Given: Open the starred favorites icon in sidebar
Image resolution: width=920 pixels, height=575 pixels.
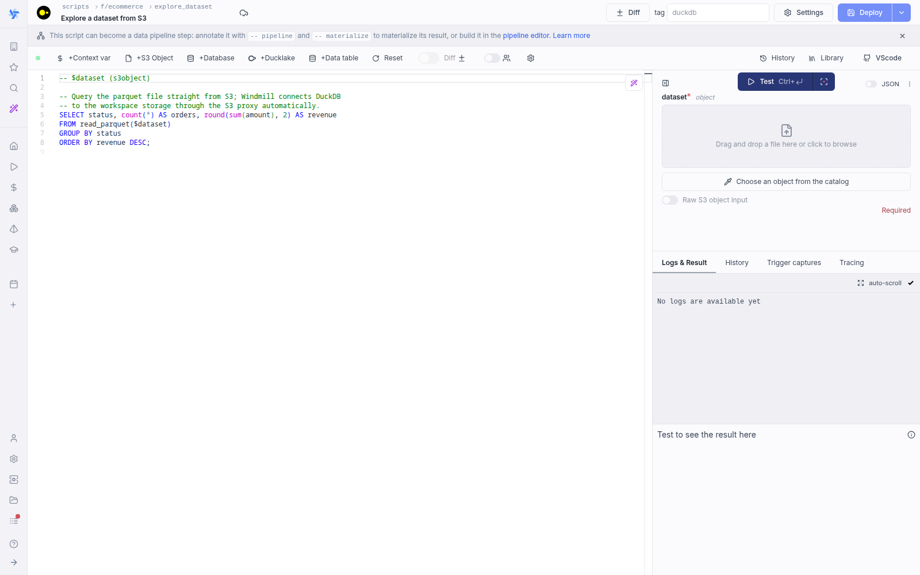Looking at the screenshot, I should coord(14,67).
